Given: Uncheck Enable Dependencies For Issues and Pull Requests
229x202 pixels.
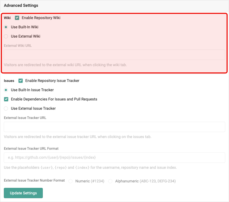Looking at the screenshot, I should tap(6, 99).
